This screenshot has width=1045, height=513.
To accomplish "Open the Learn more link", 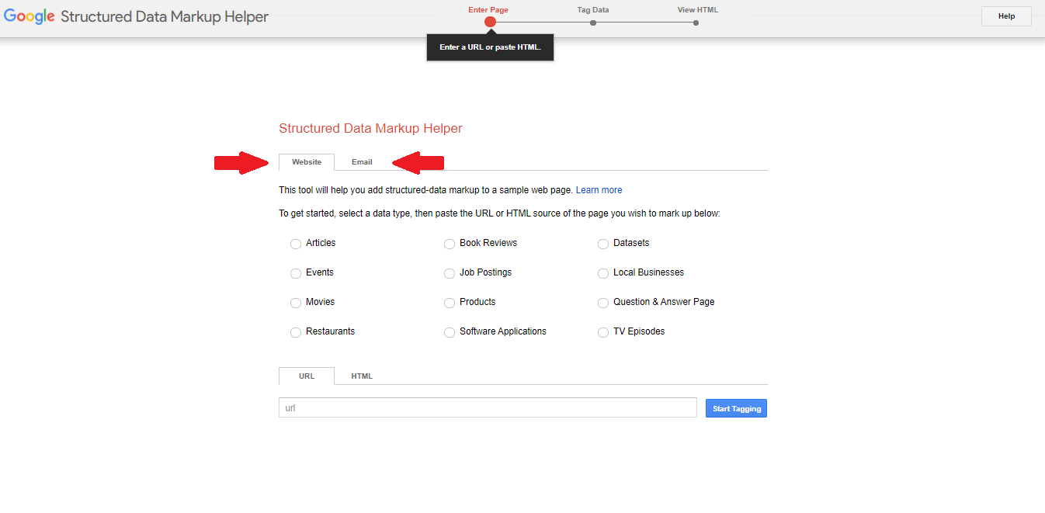I will click(599, 190).
